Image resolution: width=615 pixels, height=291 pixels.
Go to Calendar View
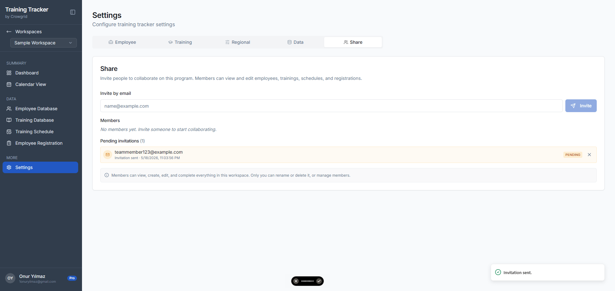pyautogui.click(x=40, y=84)
